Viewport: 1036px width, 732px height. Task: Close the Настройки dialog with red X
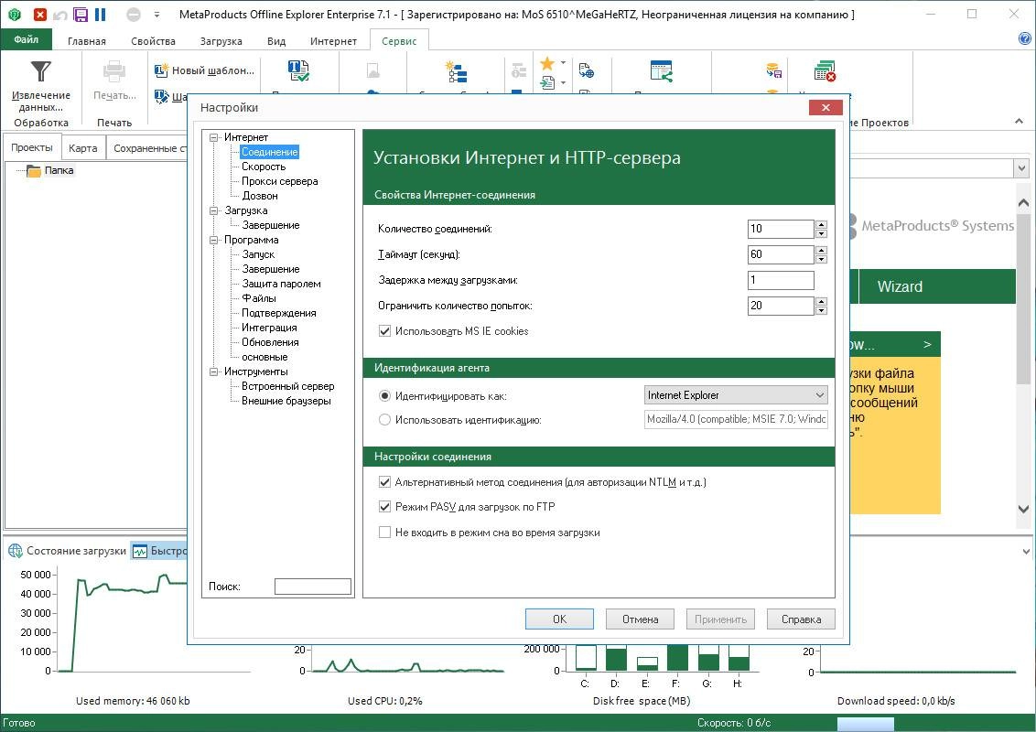[x=826, y=108]
